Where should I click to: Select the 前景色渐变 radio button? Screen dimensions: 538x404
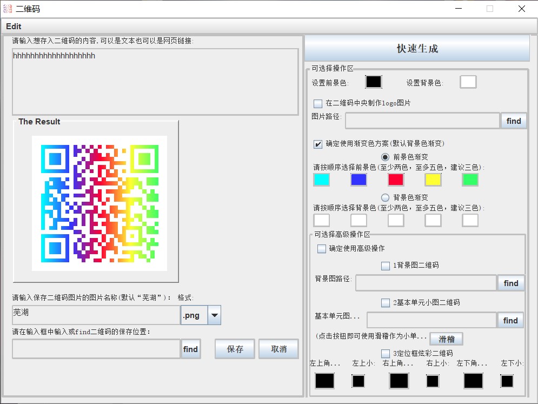[386, 157]
